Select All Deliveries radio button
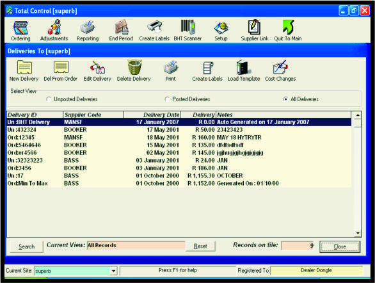375x283 pixels. [285, 99]
